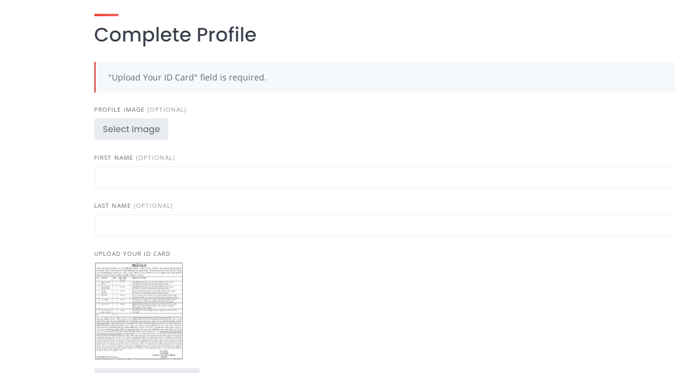Click the red left border of error alert
This screenshot has height=373, width=675.
[x=95, y=77]
